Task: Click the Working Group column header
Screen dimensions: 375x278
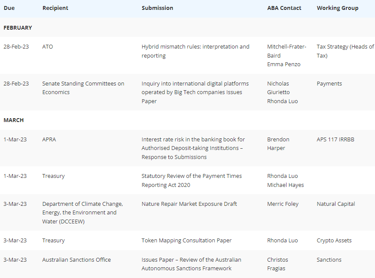Action: click(x=338, y=8)
